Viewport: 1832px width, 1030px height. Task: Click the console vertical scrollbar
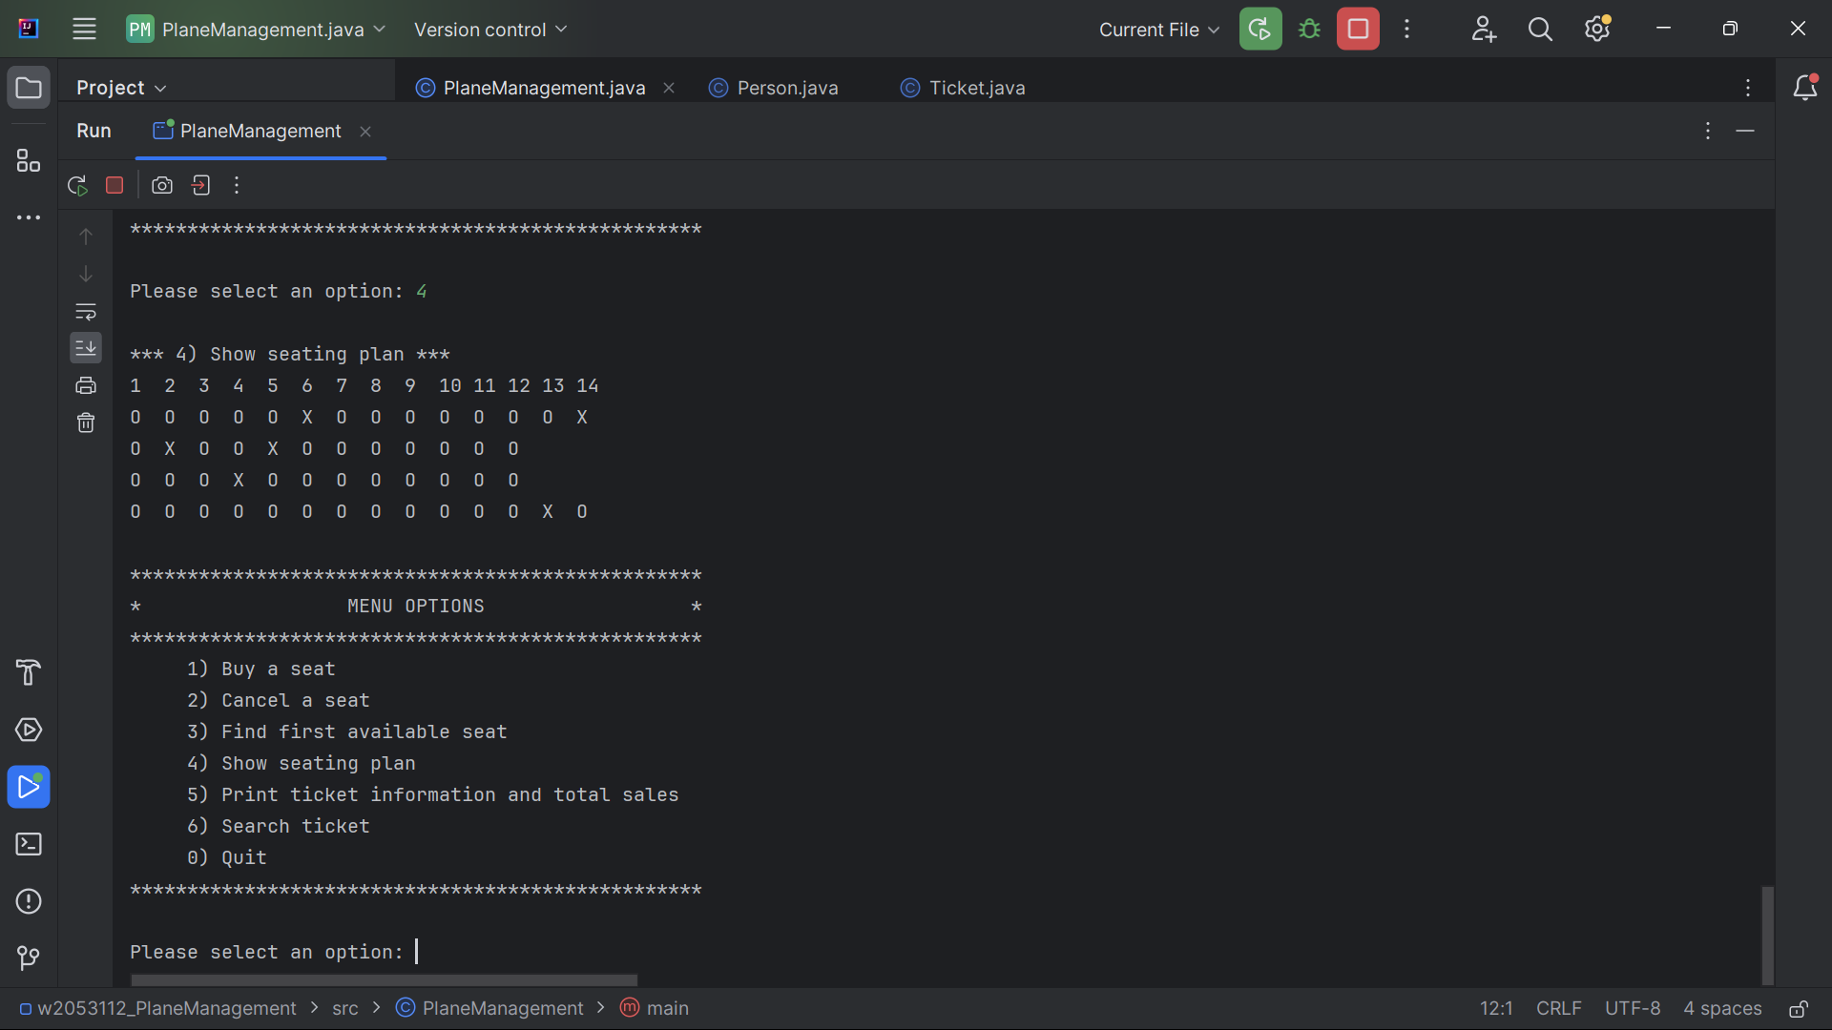(x=1767, y=935)
